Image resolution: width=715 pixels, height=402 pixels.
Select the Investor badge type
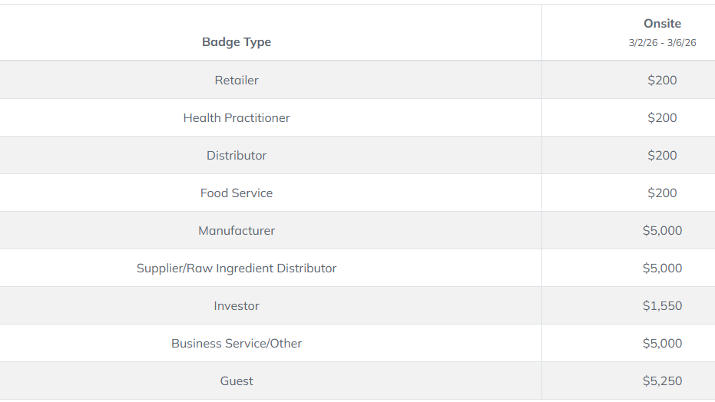pyautogui.click(x=237, y=305)
